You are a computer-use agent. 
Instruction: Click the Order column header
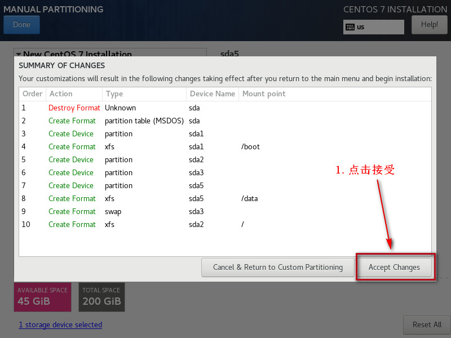(33, 94)
